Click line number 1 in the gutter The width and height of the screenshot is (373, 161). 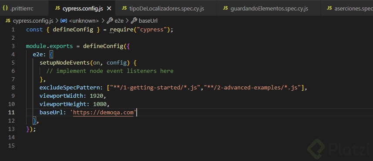[x=13, y=30]
